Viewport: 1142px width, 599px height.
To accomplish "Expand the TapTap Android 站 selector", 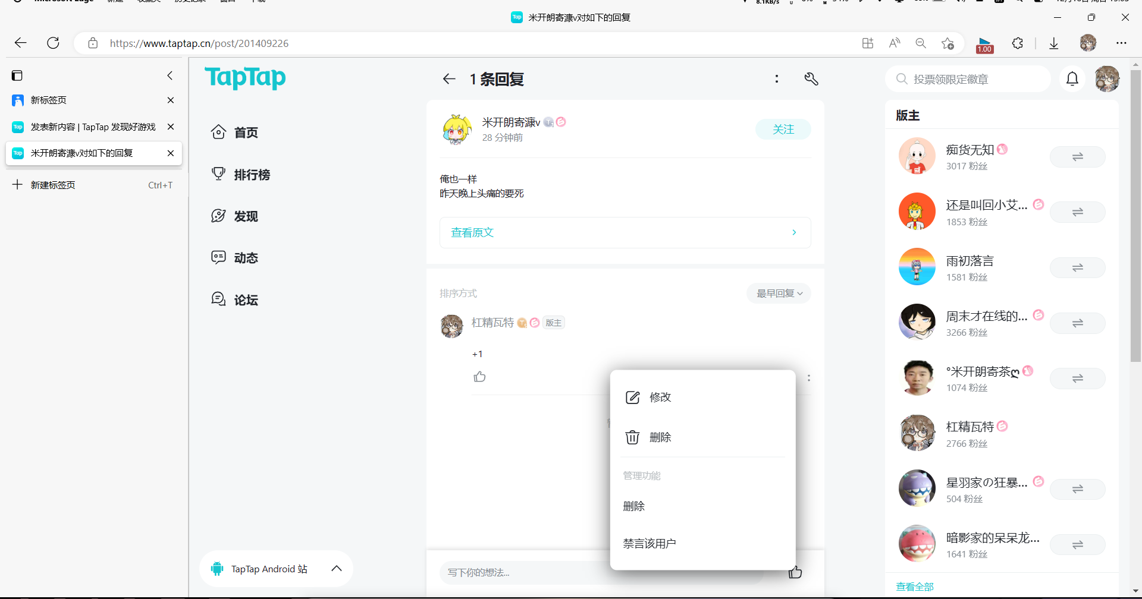I will 276,569.
